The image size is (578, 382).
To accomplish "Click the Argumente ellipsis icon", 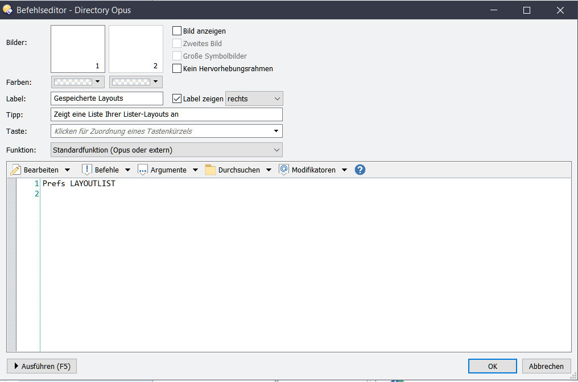I will (143, 170).
